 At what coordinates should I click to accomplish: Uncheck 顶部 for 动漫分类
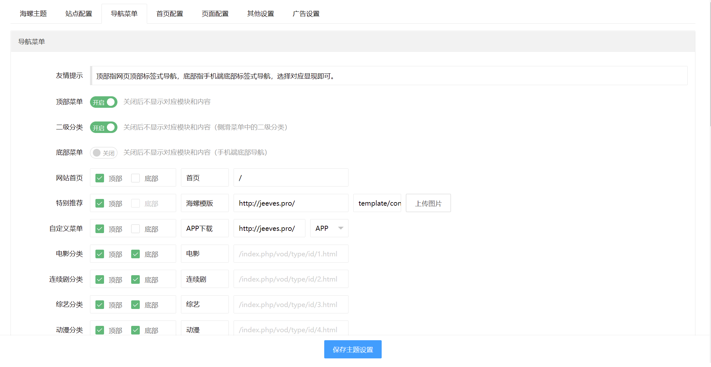point(100,330)
